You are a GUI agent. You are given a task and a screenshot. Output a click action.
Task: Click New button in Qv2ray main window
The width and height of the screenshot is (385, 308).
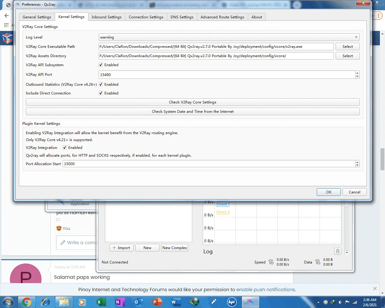(x=147, y=248)
